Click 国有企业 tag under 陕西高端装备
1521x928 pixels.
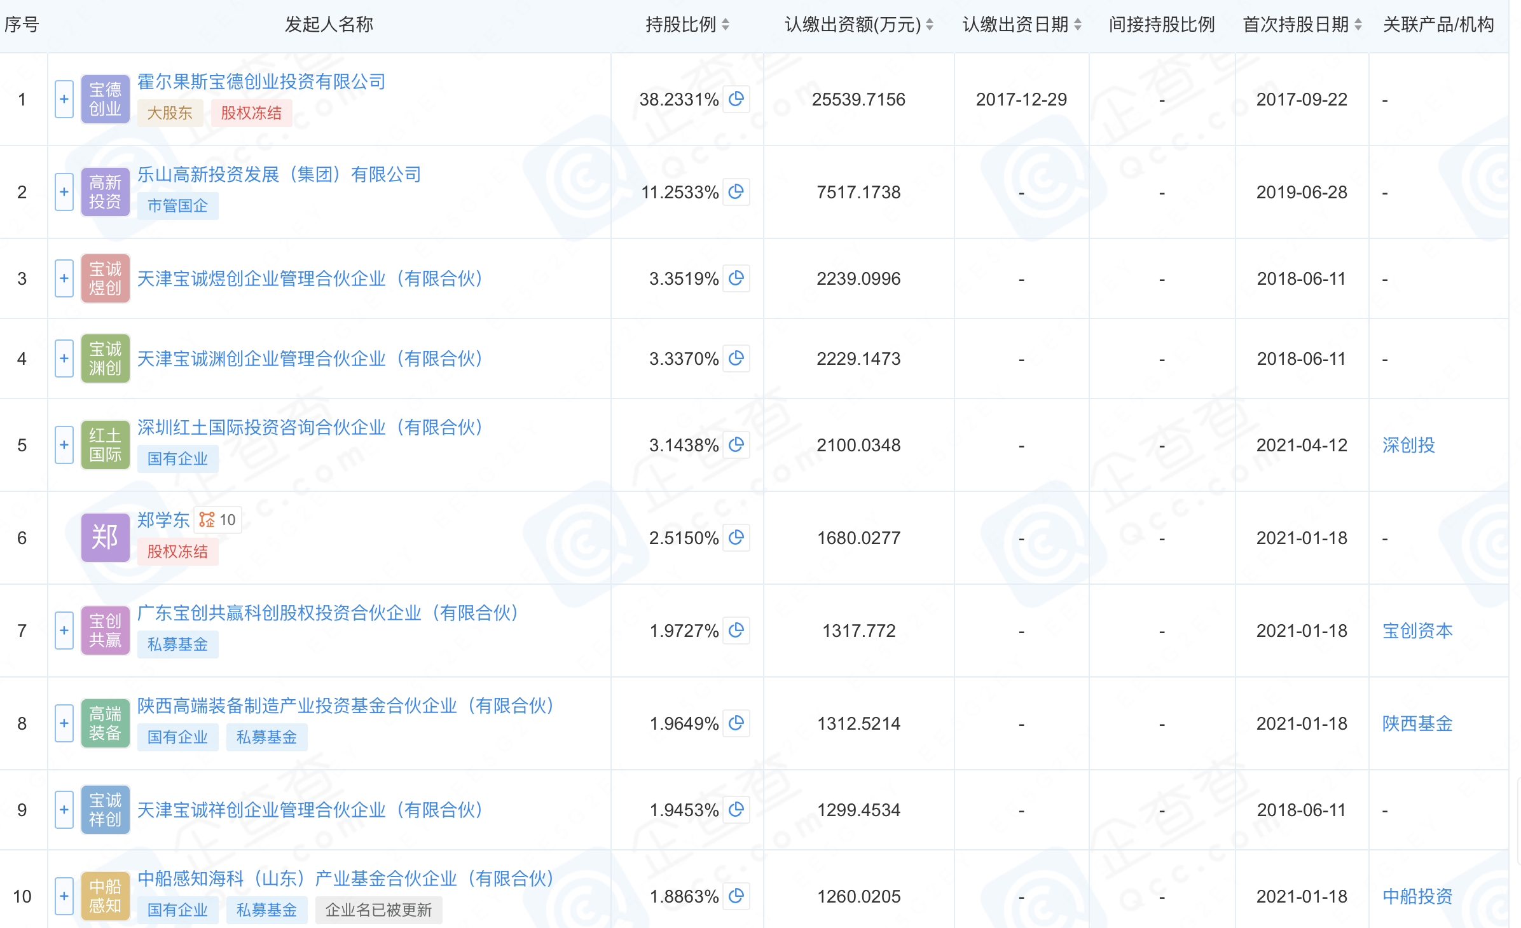[x=177, y=737]
